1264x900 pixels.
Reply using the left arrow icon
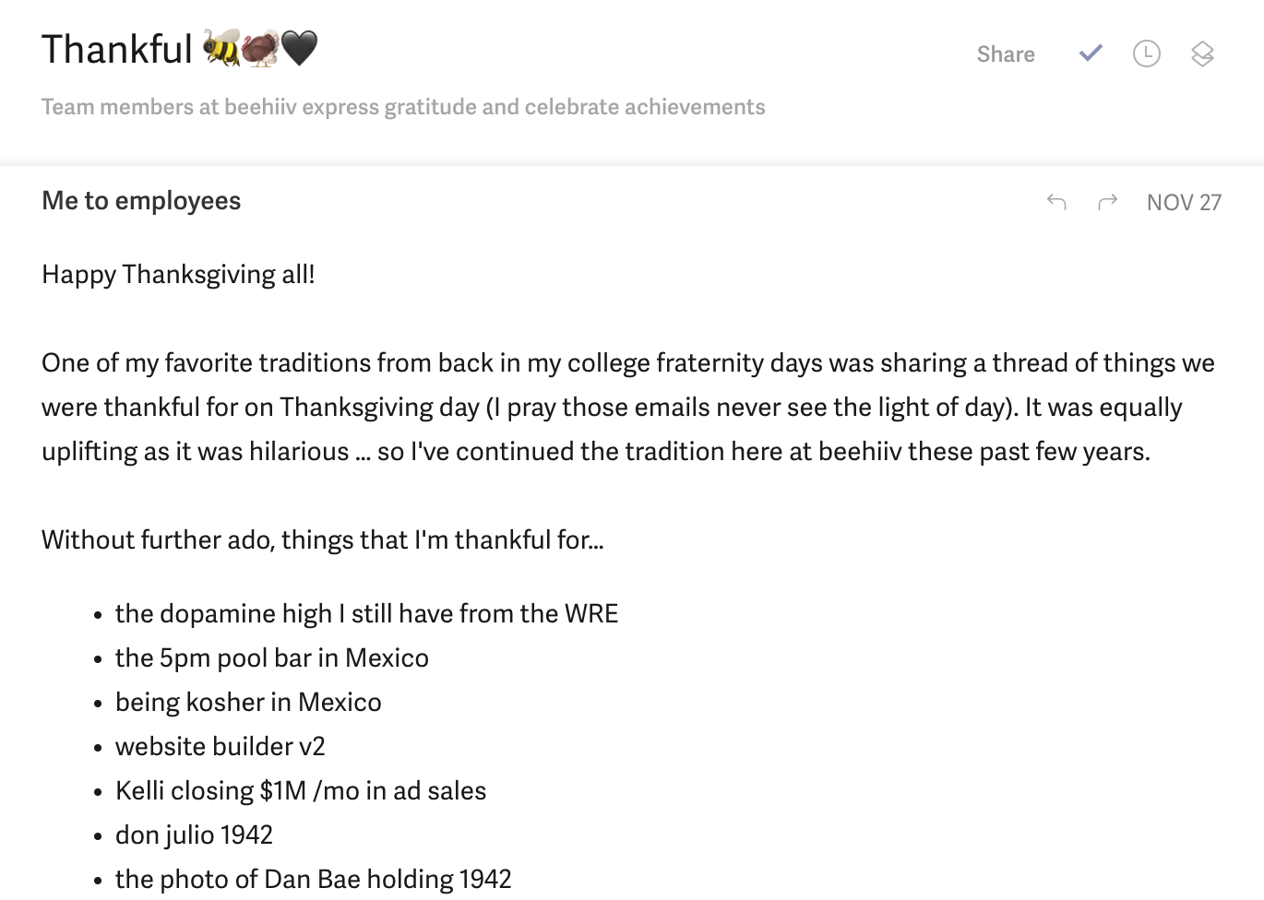click(x=1056, y=201)
